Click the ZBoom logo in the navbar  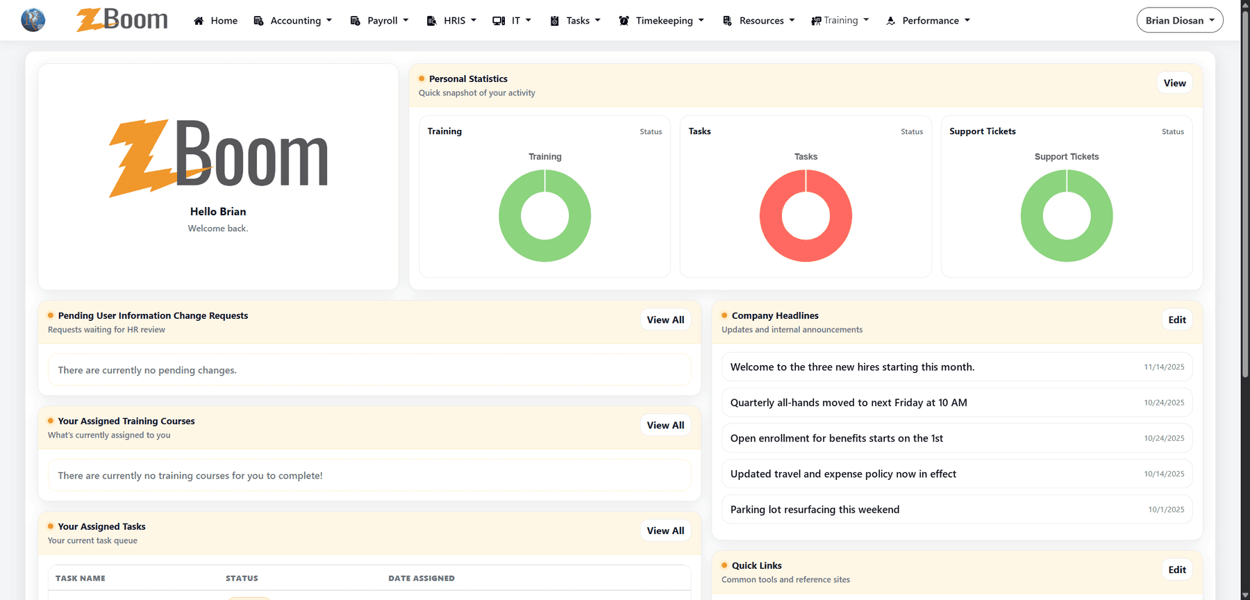pyautogui.click(x=122, y=20)
